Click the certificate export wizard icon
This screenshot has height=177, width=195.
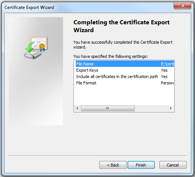click(x=36, y=47)
